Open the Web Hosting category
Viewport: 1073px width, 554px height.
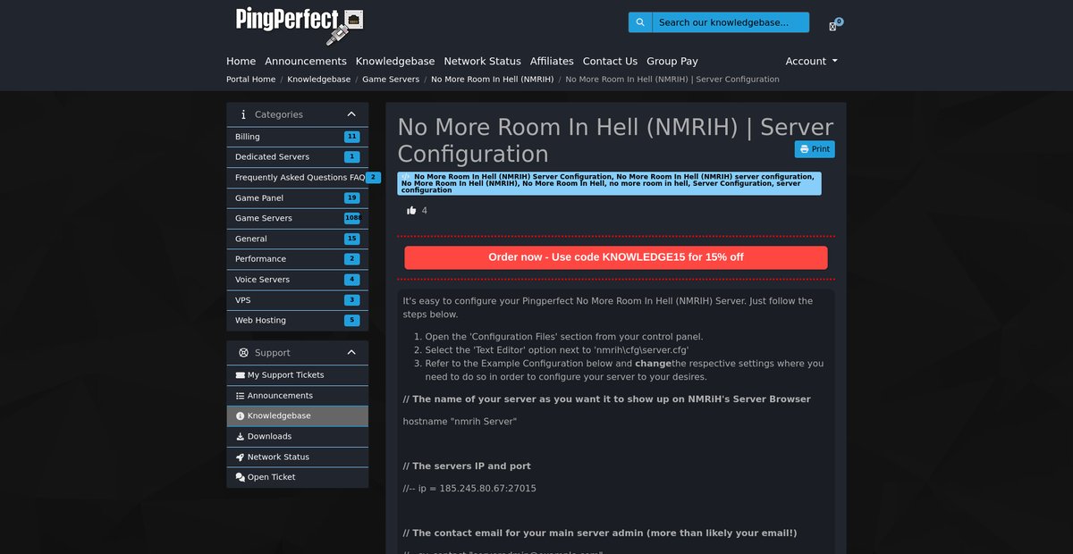click(298, 321)
